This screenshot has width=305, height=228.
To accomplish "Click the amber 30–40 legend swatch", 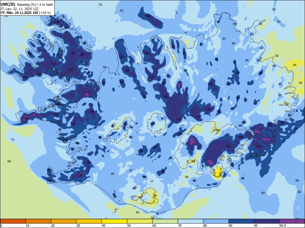I will (89, 221).
